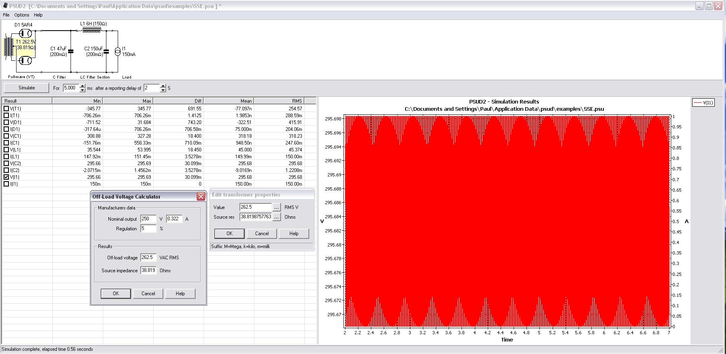Select the I1 150mA current load symbol
The width and height of the screenshot is (726, 354).
[118, 51]
